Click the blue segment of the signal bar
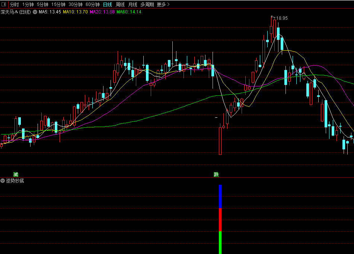Screen dimensions: 354x254 (220, 197)
